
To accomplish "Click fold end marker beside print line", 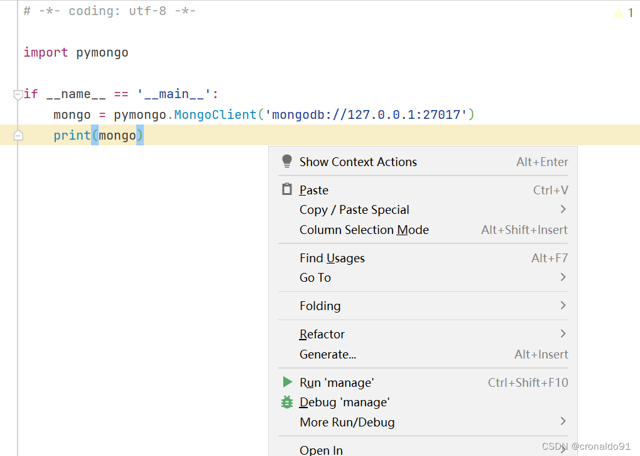I will (18, 135).
